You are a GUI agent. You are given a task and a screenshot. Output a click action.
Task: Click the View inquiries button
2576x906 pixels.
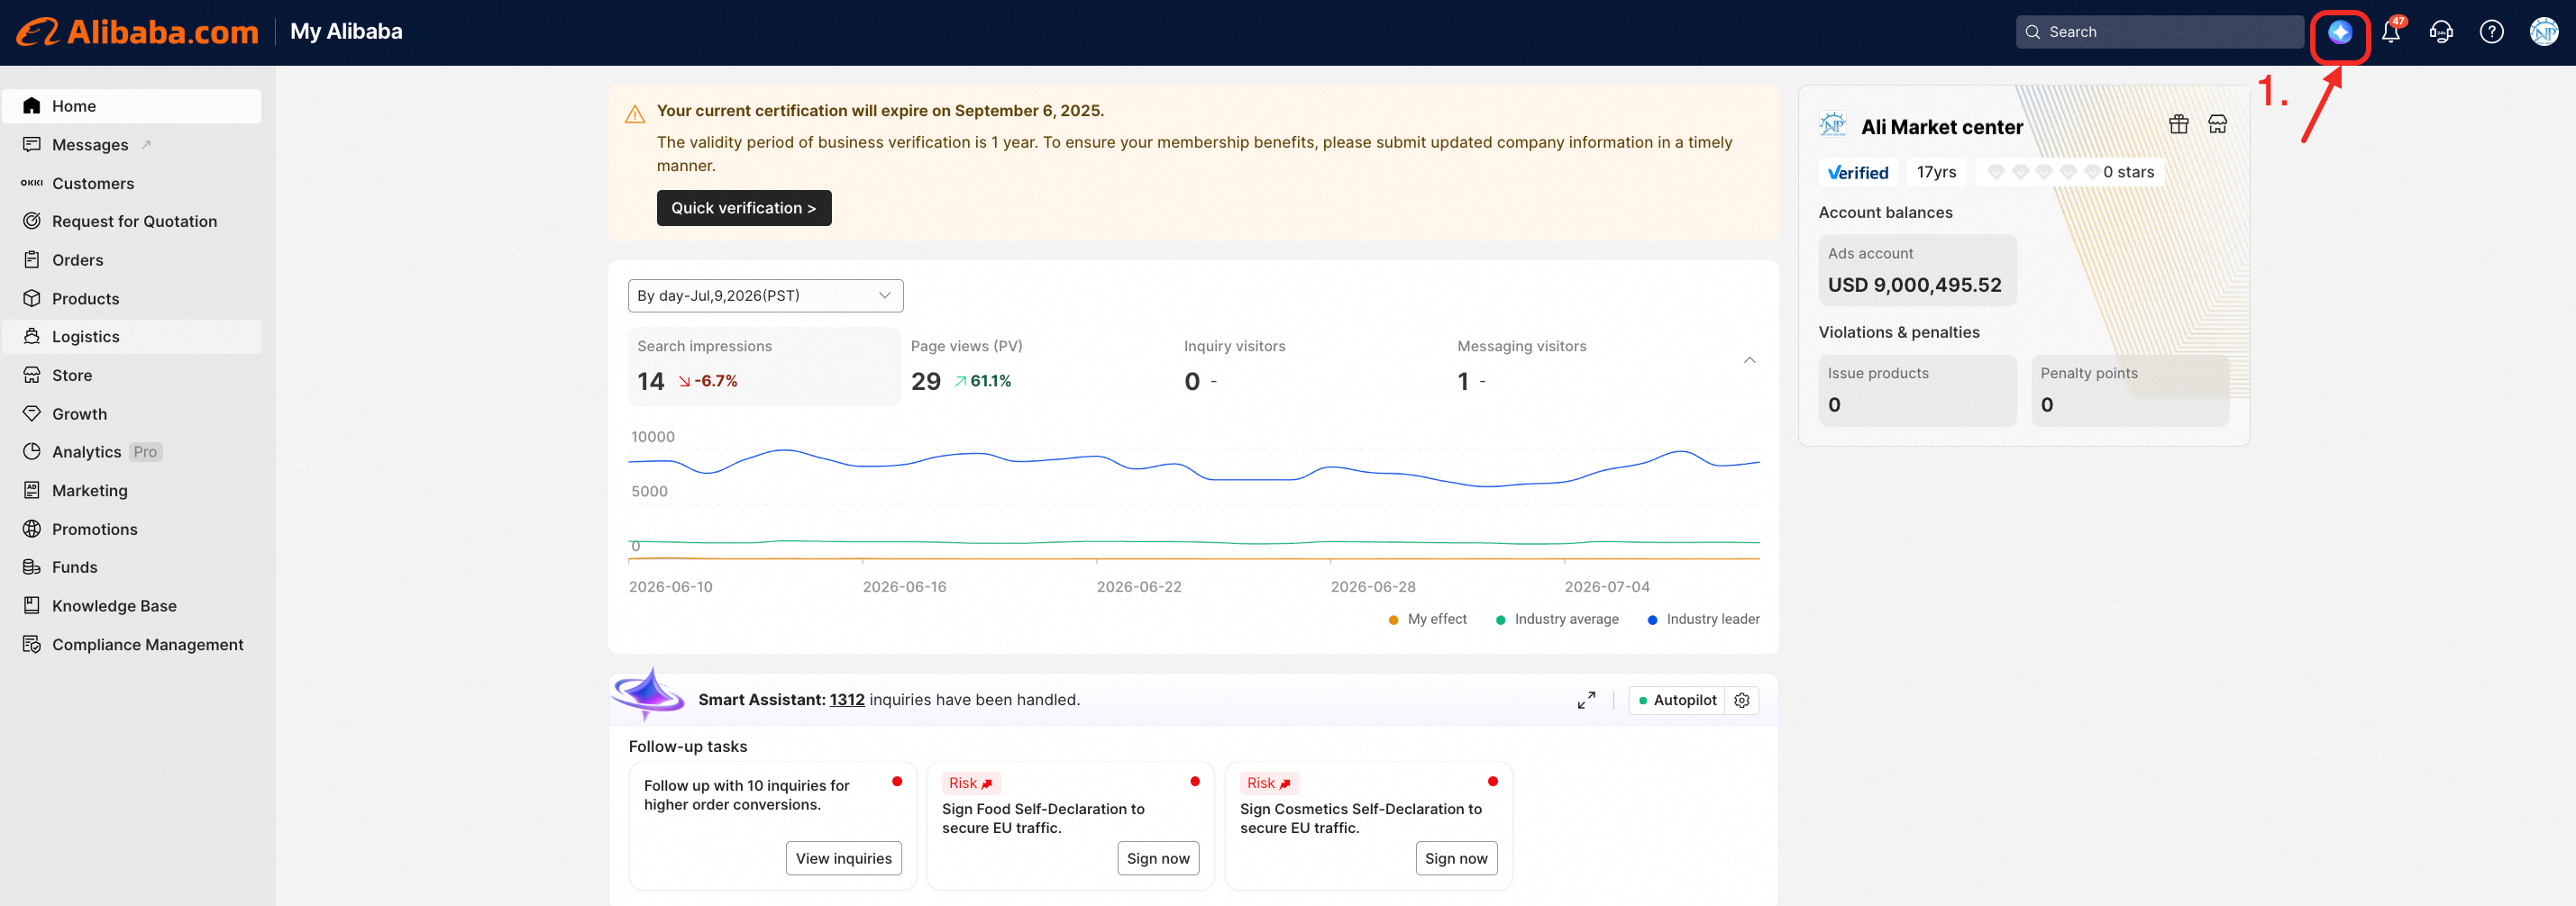point(843,858)
